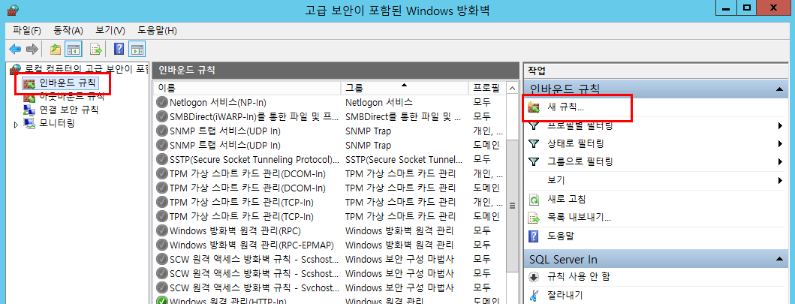Click 잘라내기 in the actions pane
Image resolution: width=795 pixels, height=304 pixels.
coord(565,296)
